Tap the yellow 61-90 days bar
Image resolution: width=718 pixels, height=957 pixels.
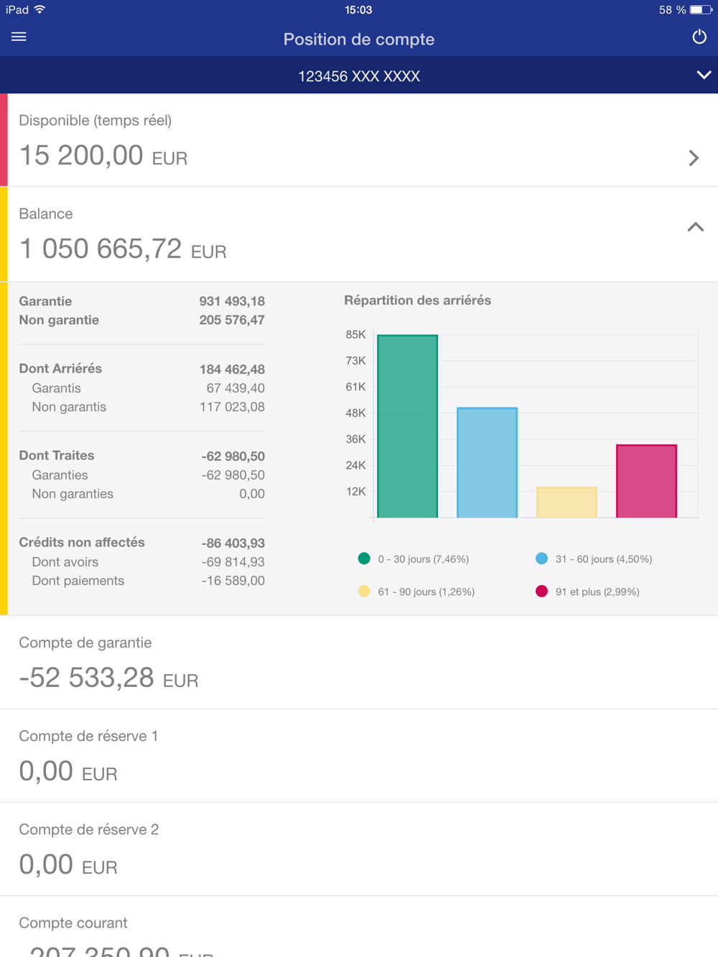point(567,502)
